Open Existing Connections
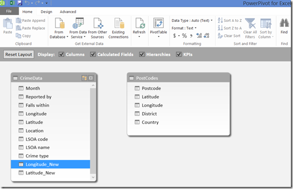293x189 pixels. 118,28
